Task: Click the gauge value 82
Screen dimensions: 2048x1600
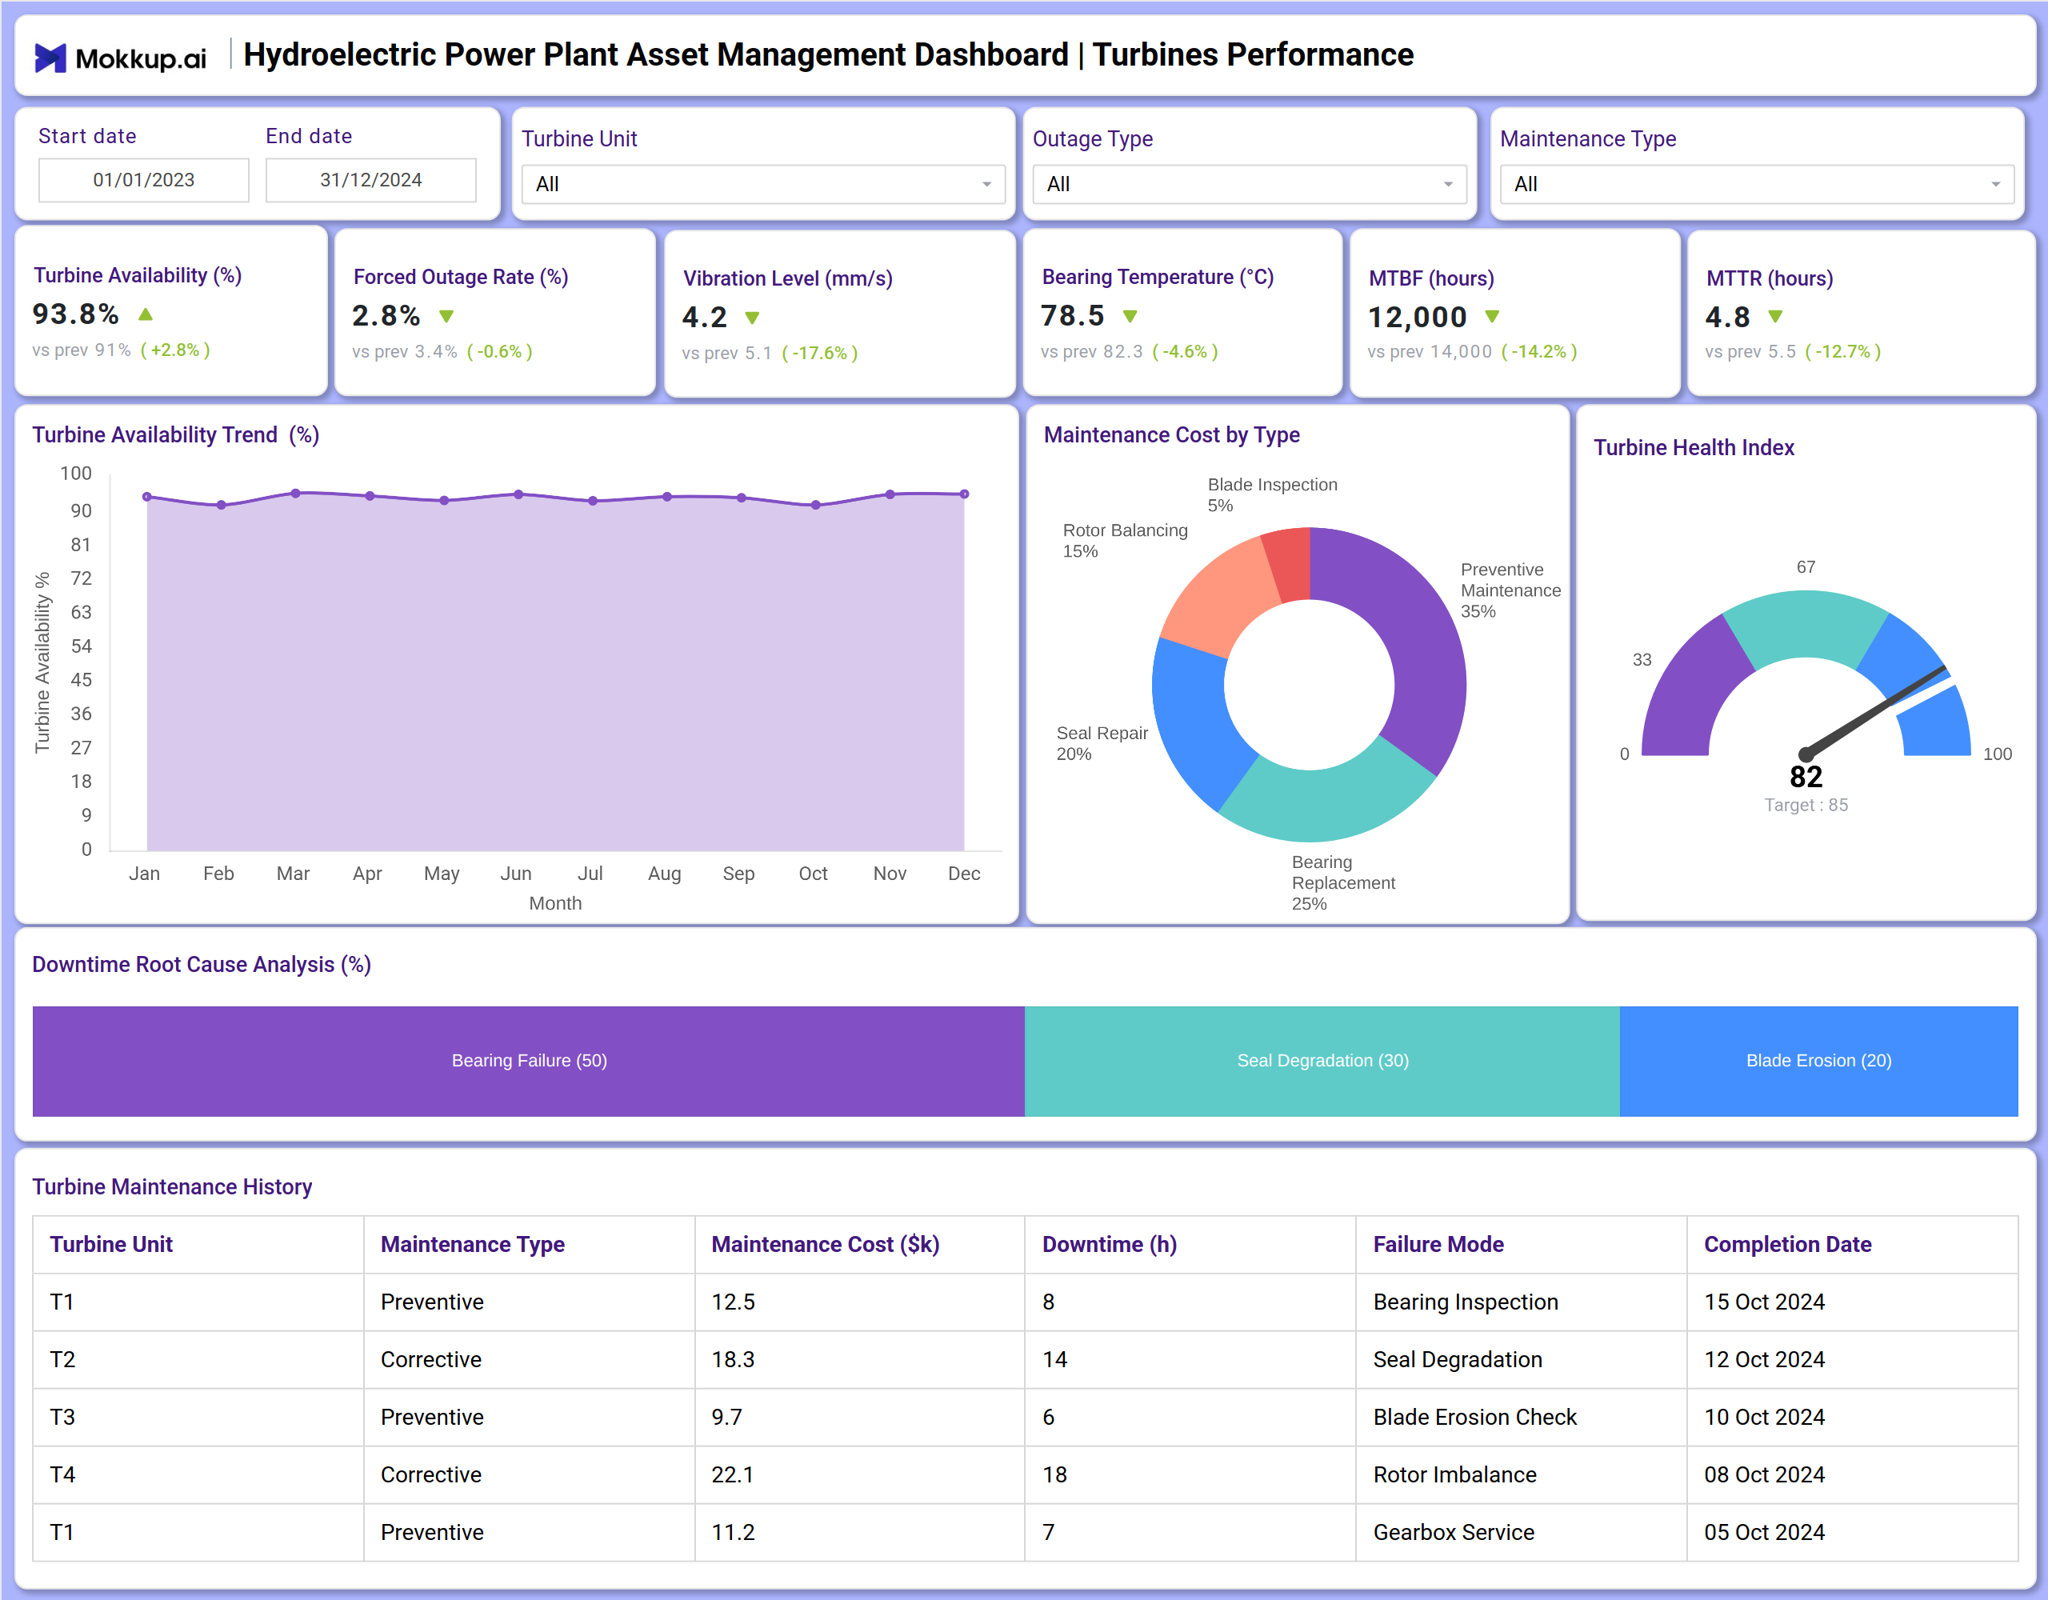Action: [x=1805, y=777]
